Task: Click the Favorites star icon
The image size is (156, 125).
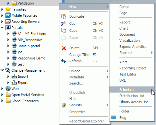Action: click(8, 9)
